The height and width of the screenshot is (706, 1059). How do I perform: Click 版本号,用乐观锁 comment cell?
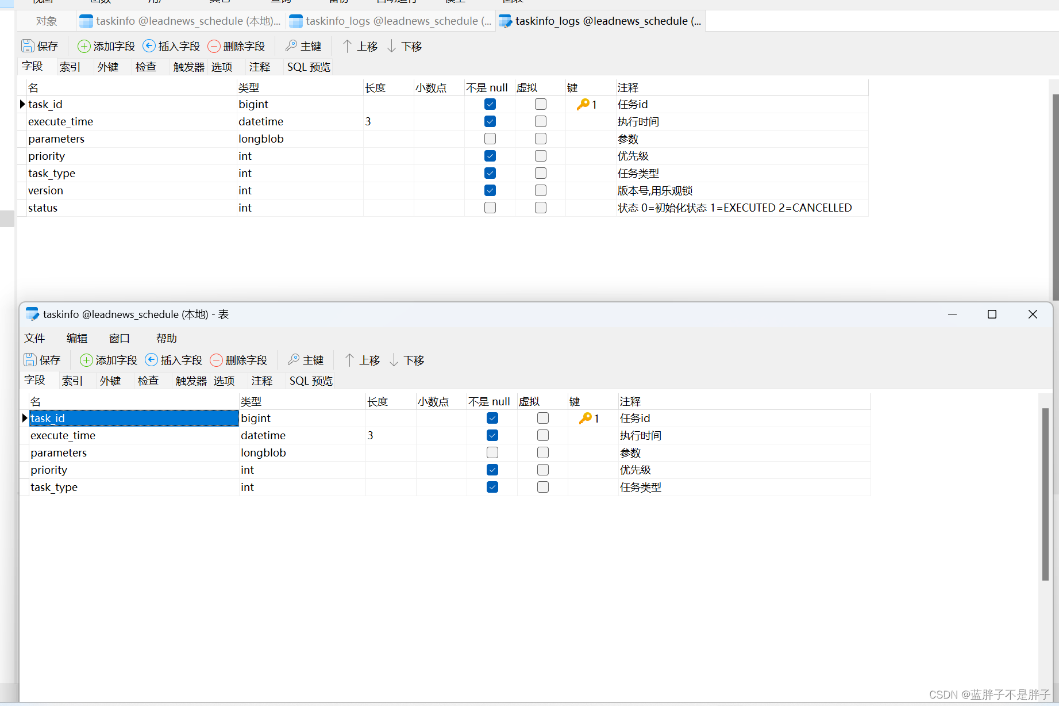coord(742,190)
